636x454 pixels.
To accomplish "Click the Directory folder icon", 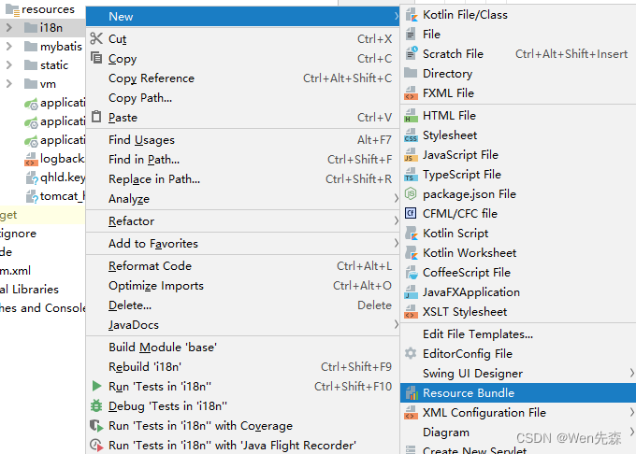I will pyautogui.click(x=411, y=73).
